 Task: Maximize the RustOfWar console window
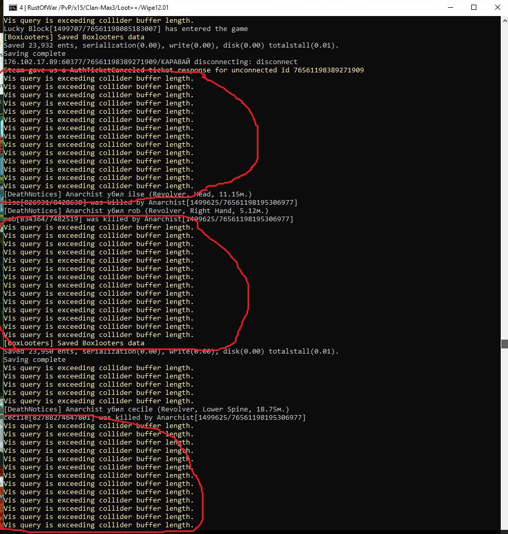[x=473, y=8]
